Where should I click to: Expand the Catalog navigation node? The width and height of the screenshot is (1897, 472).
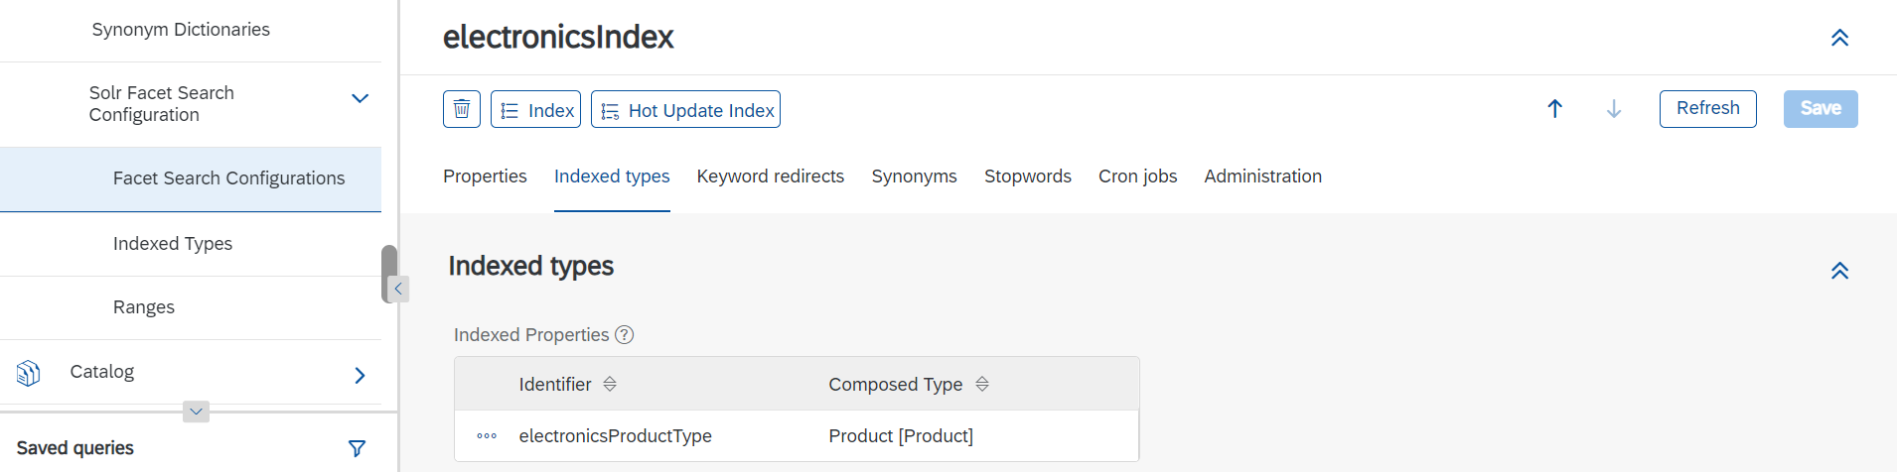(361, 375)
